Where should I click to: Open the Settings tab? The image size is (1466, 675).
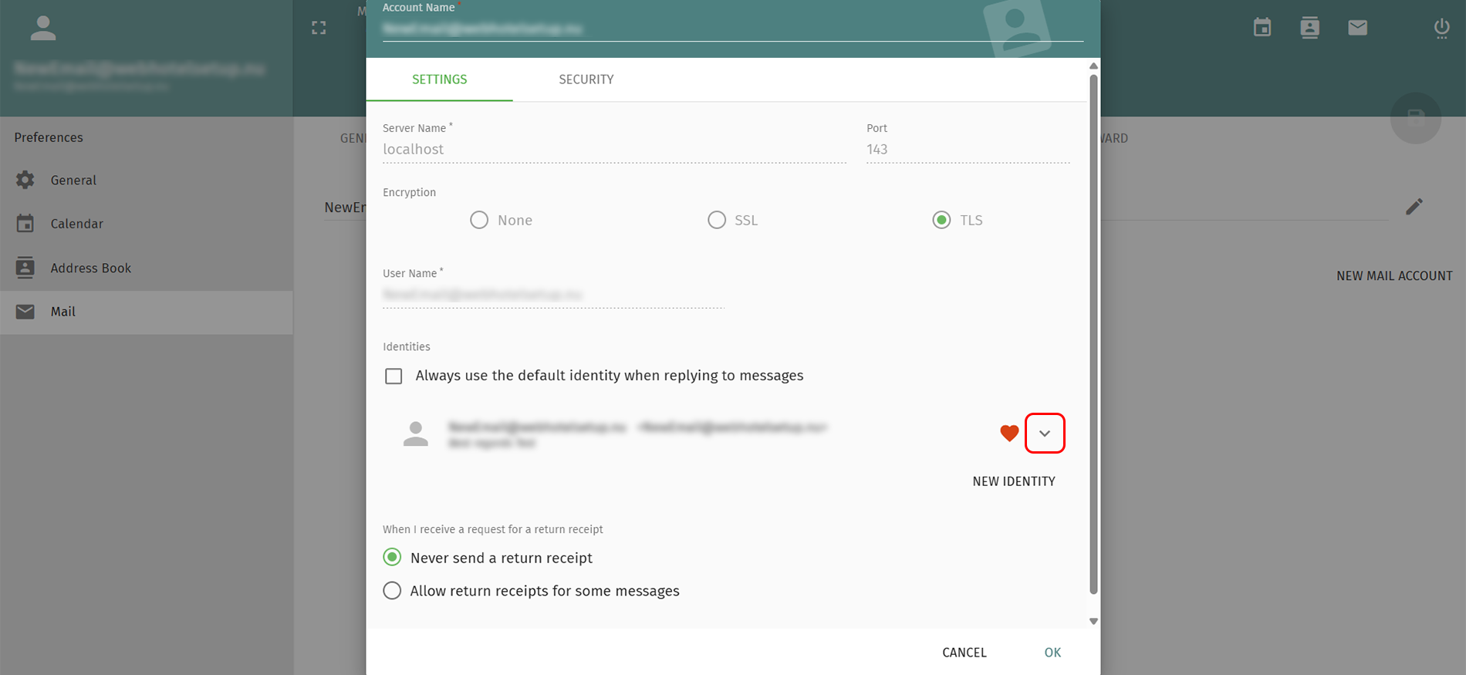pos(439,79)
